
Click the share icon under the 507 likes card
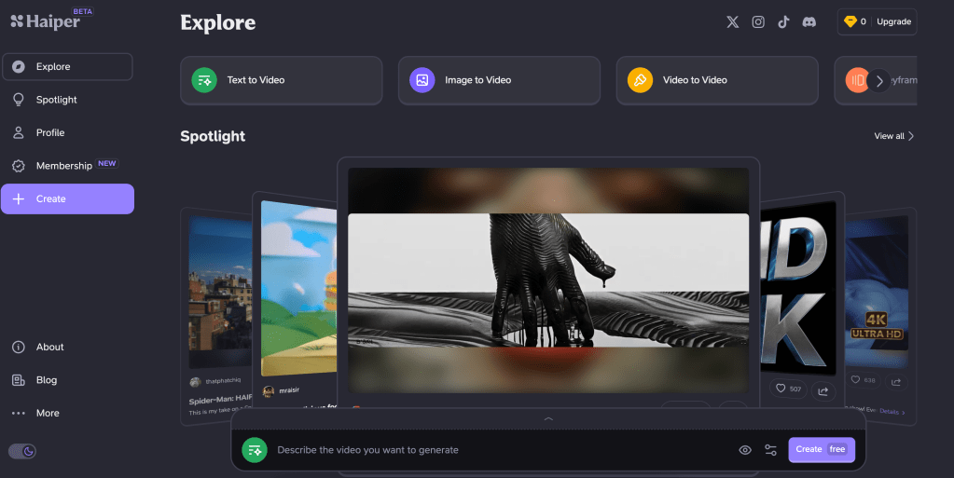822,389
